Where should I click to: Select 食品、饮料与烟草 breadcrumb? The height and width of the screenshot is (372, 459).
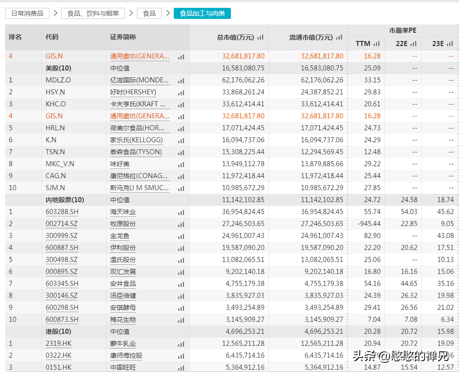pos(93,13)
